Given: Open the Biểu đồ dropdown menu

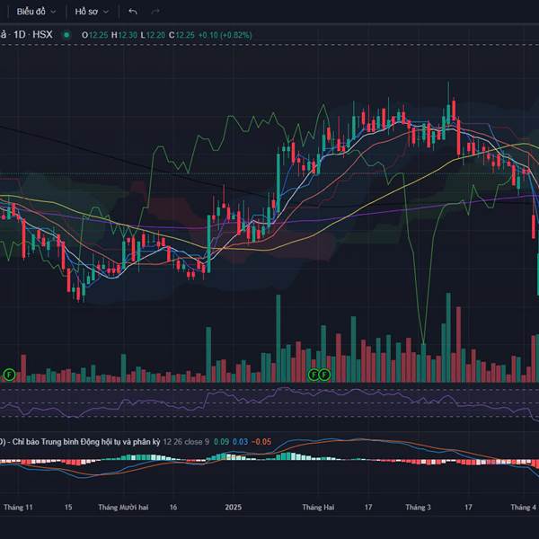Looking at the screenshot, I should (x=36, y=12).
